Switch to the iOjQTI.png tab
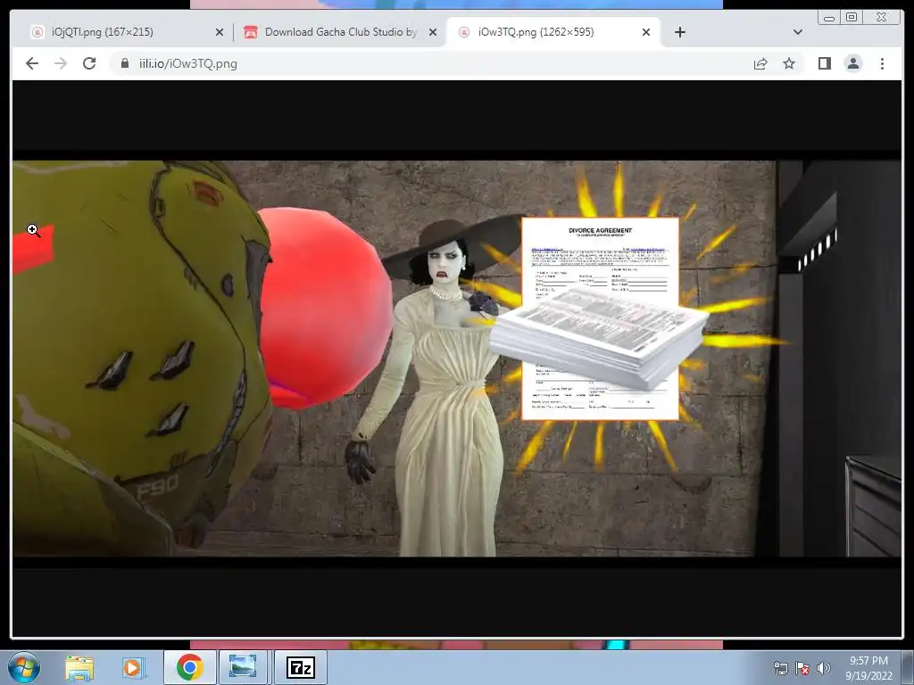 122,32
